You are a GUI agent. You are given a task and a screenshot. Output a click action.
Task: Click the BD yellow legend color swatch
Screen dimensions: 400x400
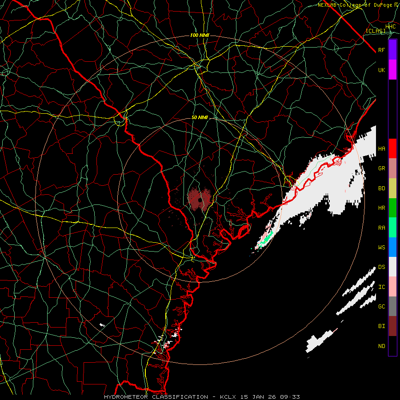coord(392,188)
